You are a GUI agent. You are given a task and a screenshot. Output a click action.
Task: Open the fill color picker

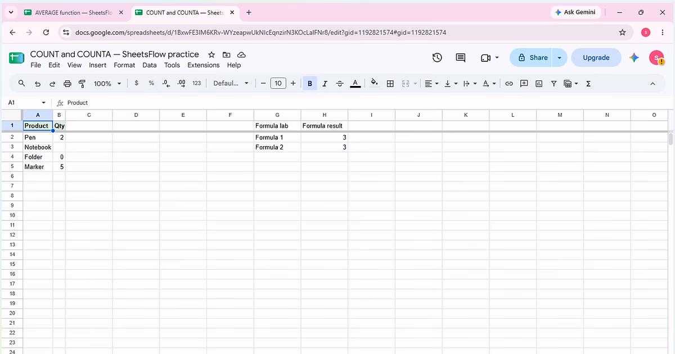coord(375,83)
